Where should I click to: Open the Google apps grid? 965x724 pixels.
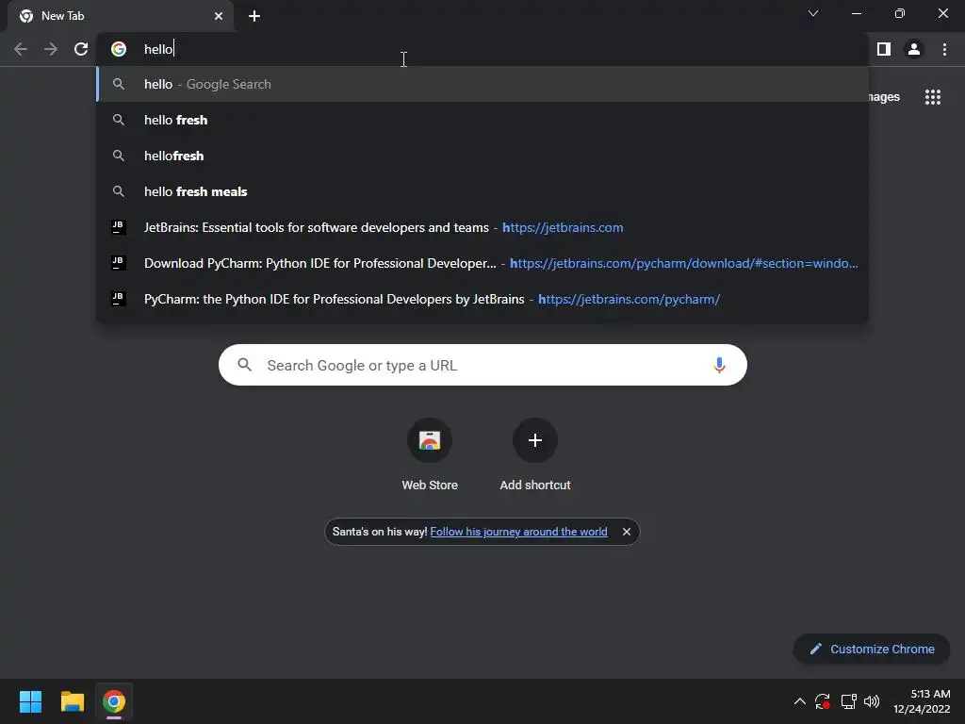[x=933, y=97]
